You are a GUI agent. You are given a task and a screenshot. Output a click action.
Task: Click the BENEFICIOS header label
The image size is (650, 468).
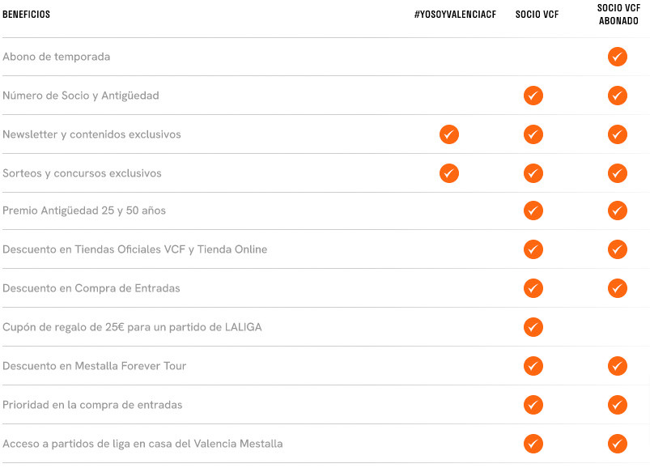click(x=26, y=15)
